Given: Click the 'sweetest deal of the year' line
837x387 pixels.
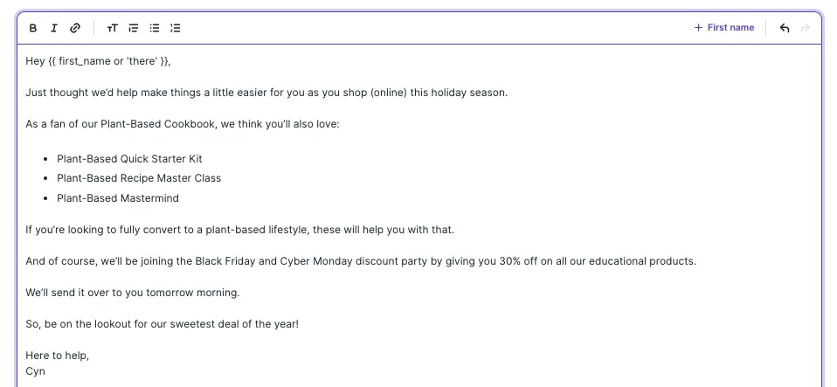Looking at the screenshot, I should [163, 324].
